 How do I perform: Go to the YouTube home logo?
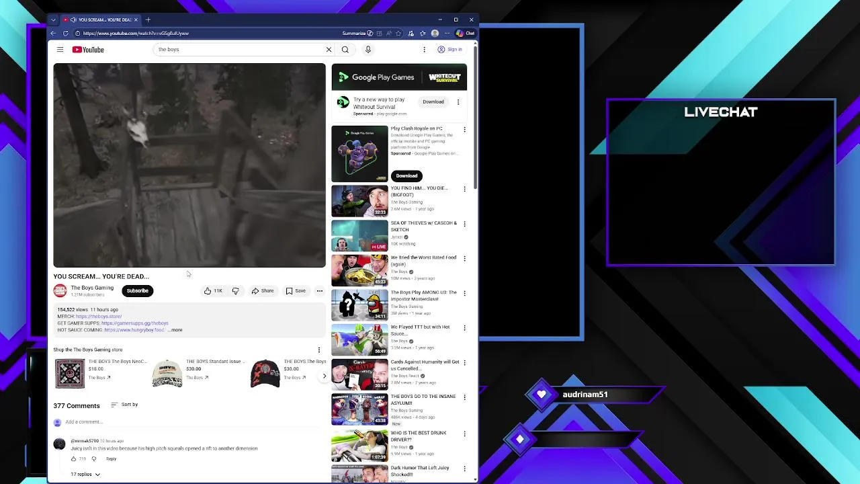coord(88,50)
